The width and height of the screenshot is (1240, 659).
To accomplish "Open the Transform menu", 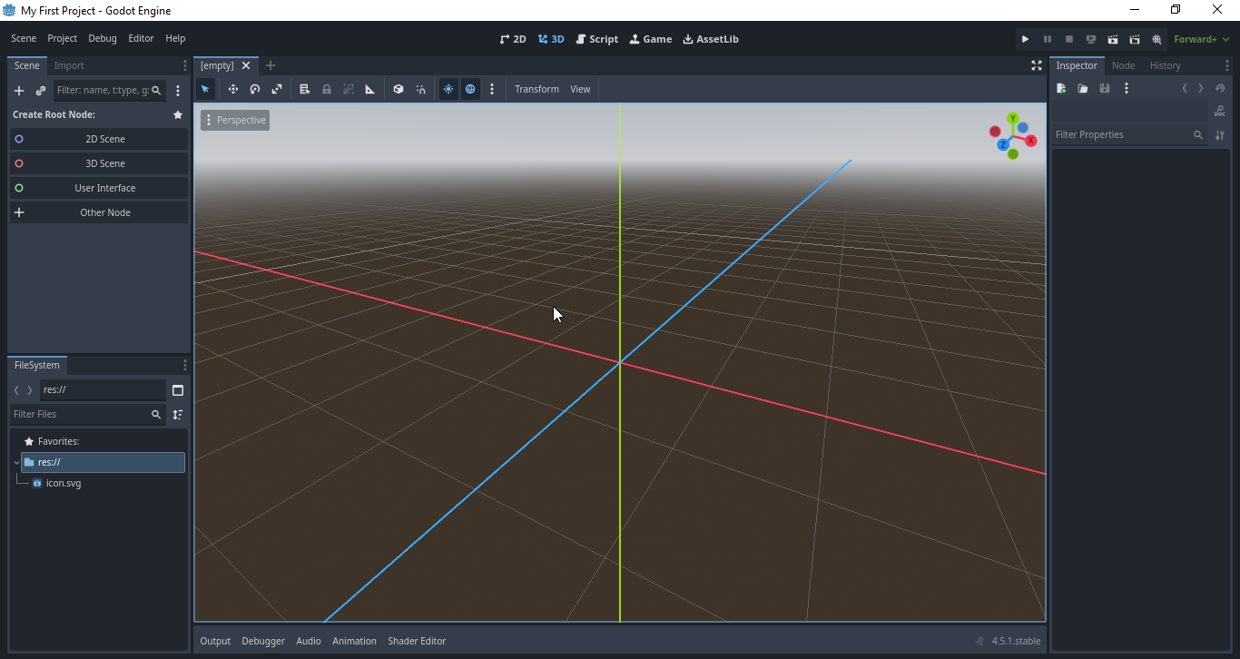I will 536,89.
